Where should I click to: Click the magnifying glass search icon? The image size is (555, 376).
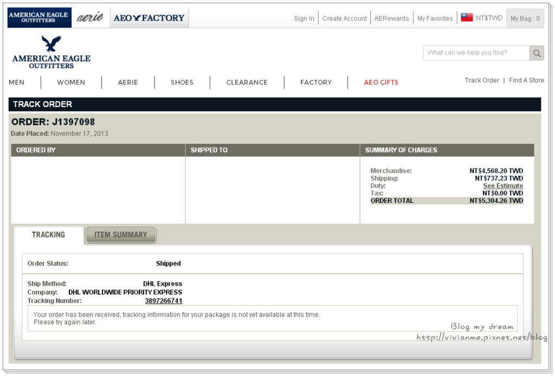[537, 53]
